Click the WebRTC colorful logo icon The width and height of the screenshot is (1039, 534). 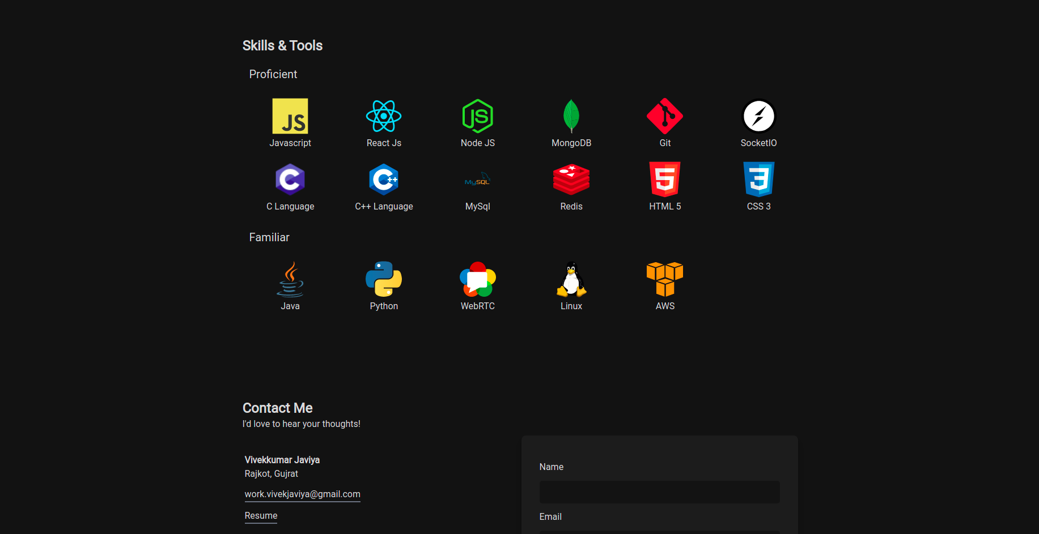click(x=478, y=279)
